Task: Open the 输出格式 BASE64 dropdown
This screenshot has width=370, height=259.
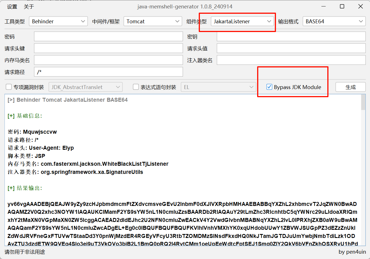Action: (x=334, y=21)
